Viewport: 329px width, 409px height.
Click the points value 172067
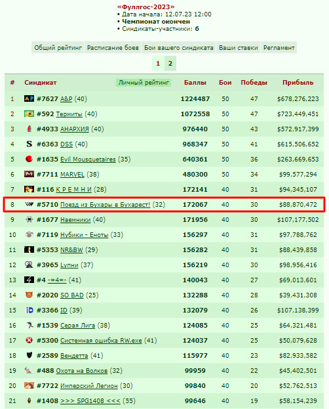(195, 205)
